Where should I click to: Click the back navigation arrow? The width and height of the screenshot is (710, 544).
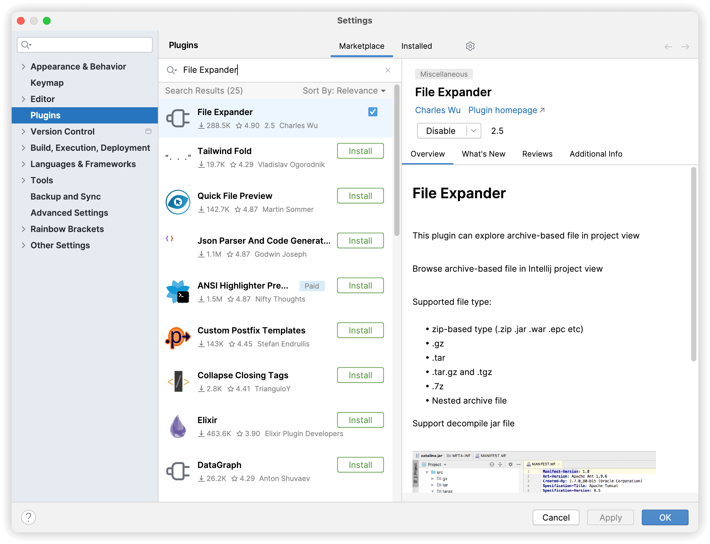(668, 46)
